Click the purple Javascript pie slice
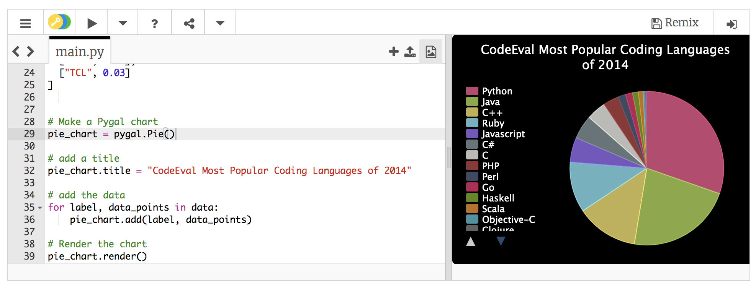 pyautogui.click(x=597, y=155)
